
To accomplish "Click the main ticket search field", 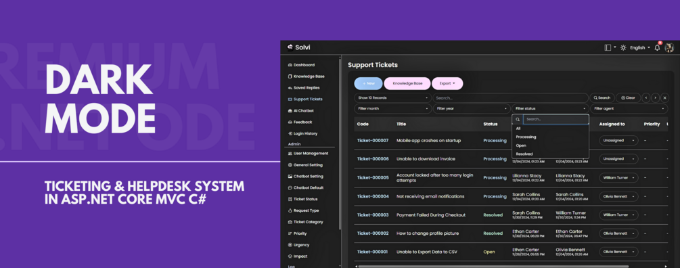I will click(x=510, y=98).
